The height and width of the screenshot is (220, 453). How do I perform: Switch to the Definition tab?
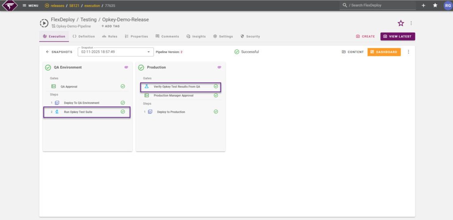pyautogui.click(x=84, y=37)
